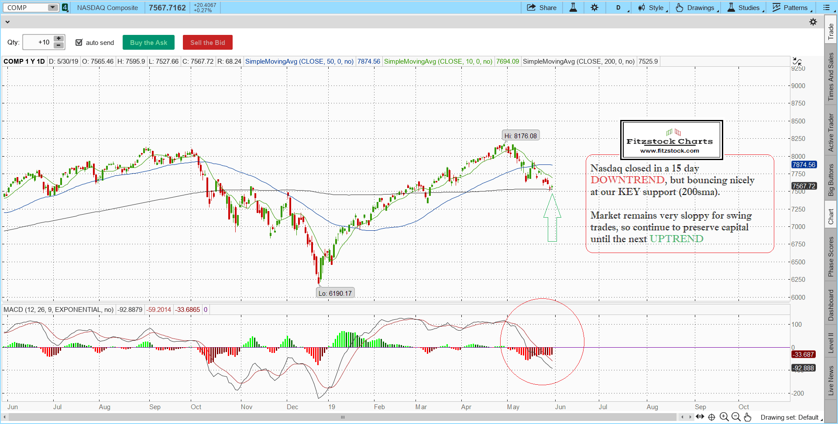Screen dimensions: 838x424
Task: Click the green number 4 link icon
Action: 65,7
